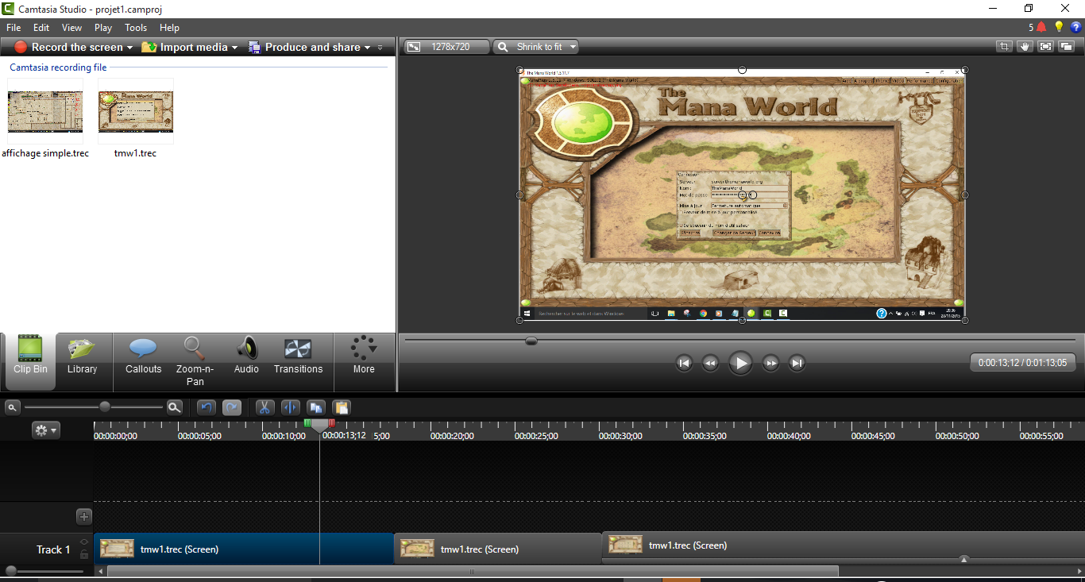
Task: Cut the timeline selection with scissors
Action: pos(265,407)
